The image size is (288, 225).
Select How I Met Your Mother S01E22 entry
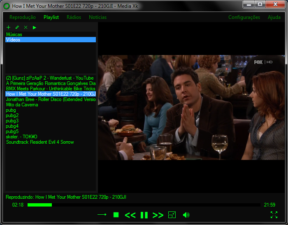coord(51,94)
